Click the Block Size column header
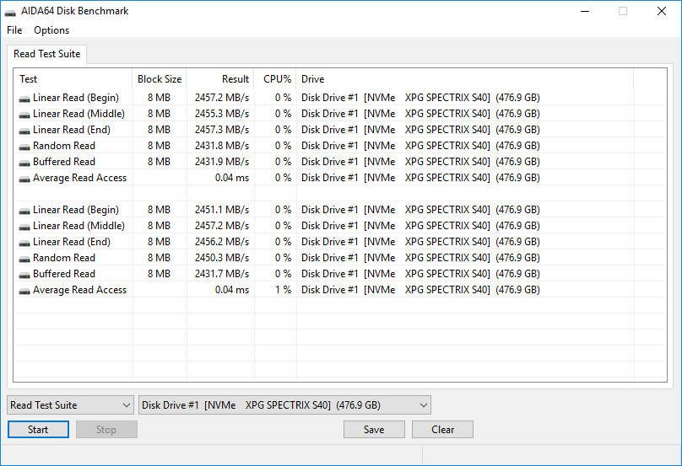The width and height of the screenshot is (682, 466). coord(160,79)
